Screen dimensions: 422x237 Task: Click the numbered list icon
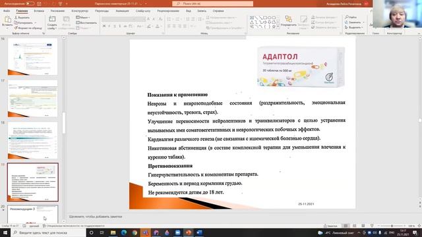coord(178,19)
